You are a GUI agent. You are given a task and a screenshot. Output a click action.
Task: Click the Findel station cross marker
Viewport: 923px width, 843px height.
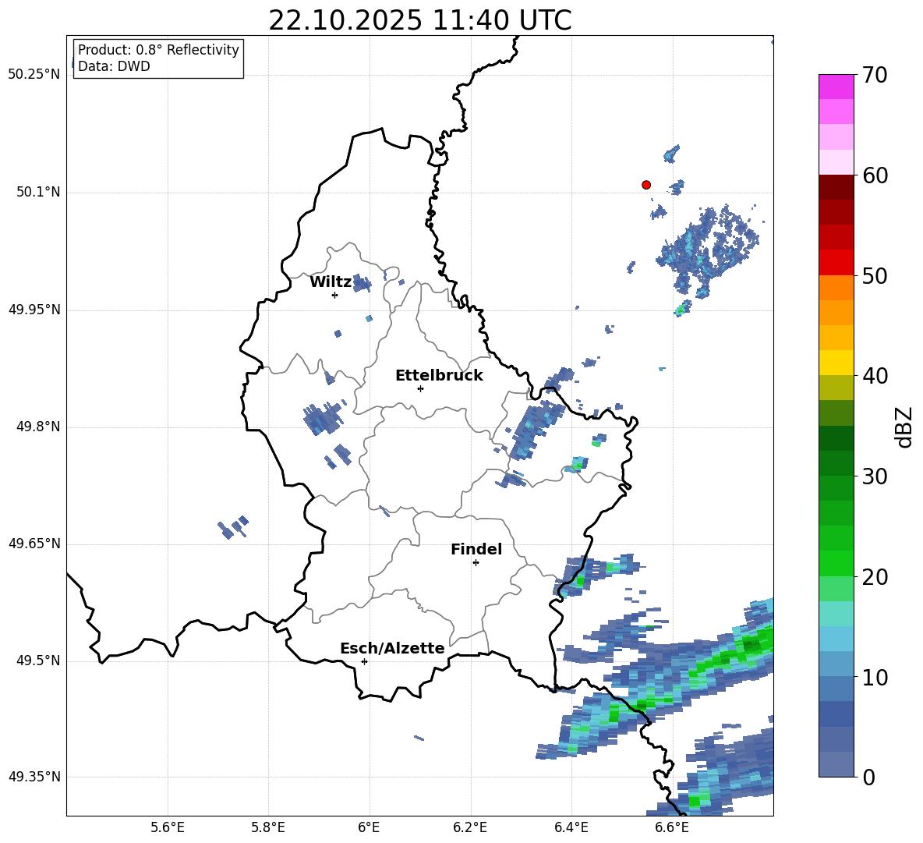click(476, 563)
